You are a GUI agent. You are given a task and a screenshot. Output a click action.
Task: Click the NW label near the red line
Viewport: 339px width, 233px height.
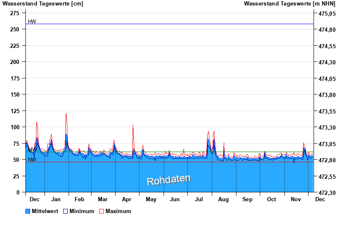click(32, 160)
